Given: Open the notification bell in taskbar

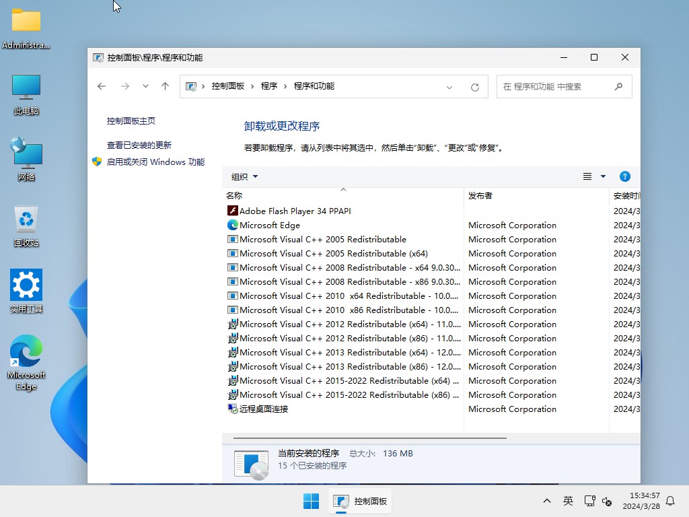Looking at the screenshot, I should [x=671, y=501].
